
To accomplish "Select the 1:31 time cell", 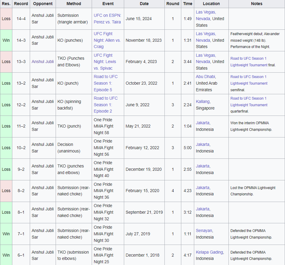I will [x=188, y=40].
